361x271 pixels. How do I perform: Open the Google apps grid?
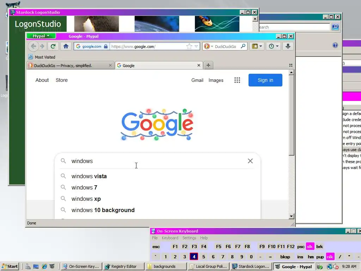point(237,80)
